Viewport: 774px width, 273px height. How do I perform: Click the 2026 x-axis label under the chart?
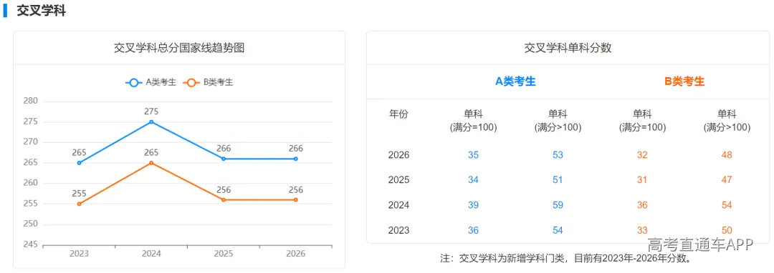[x=296, y=254]
